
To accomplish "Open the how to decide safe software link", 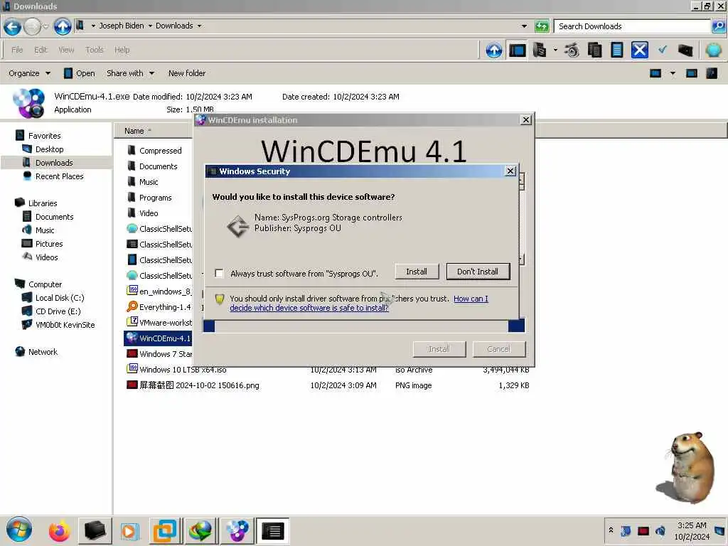I will click(x=359, y=303).
